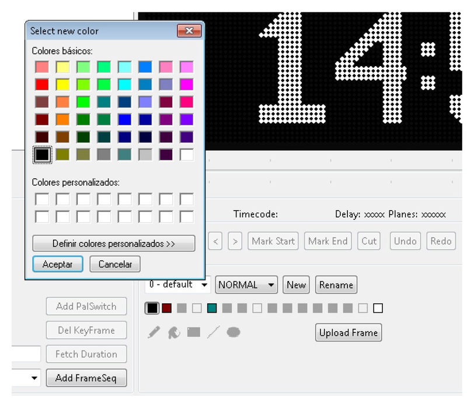Pick the cyan basic color swatch
Viewport: 467px width, 401px height.
coord(124,84)
